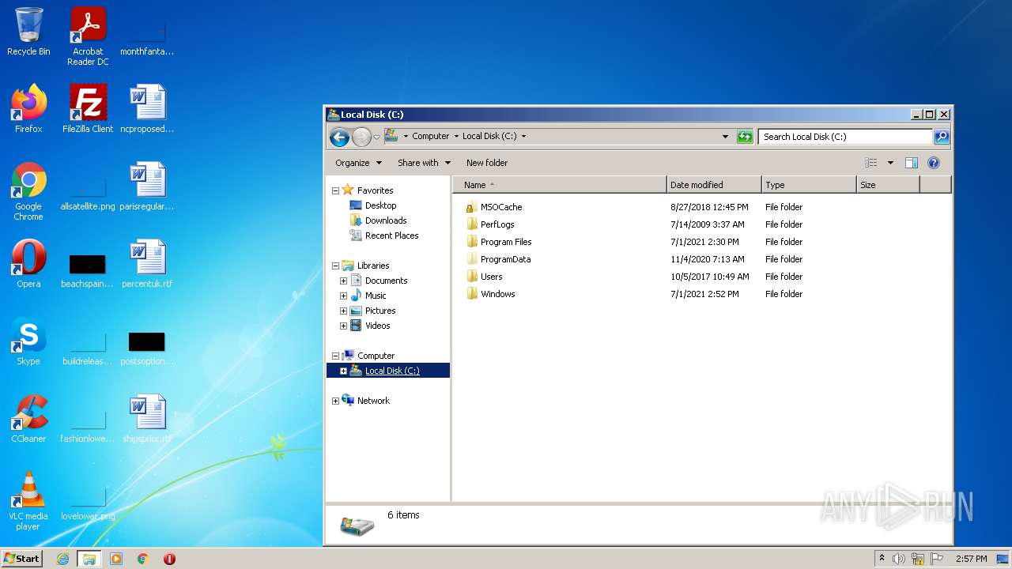Viewport: 1012px width, 569px height.
Task: Select the Users folder icon
Action: 471,277
